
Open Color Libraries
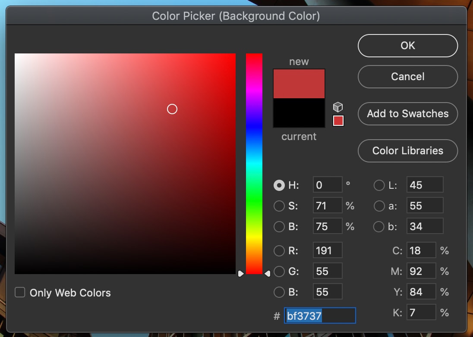407,151
